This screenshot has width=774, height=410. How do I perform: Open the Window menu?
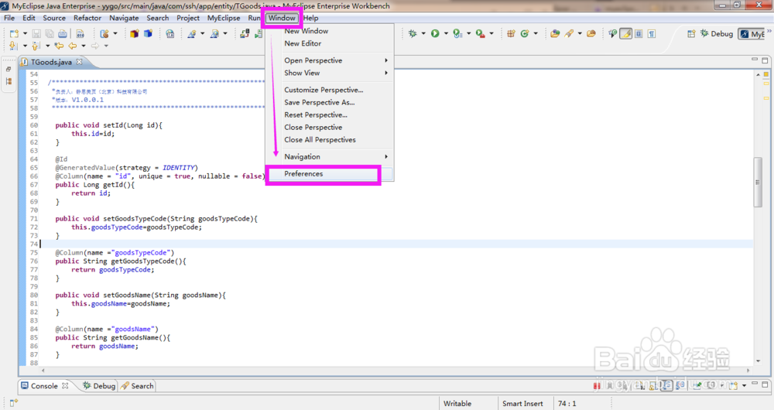[282, 18]
